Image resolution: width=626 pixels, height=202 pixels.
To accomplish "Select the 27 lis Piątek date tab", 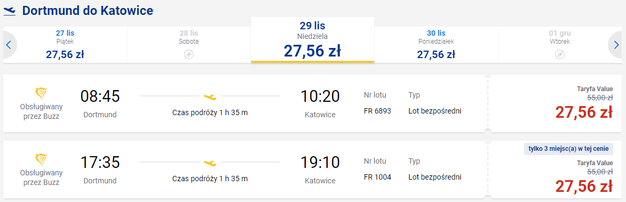I will click(65, 45).
